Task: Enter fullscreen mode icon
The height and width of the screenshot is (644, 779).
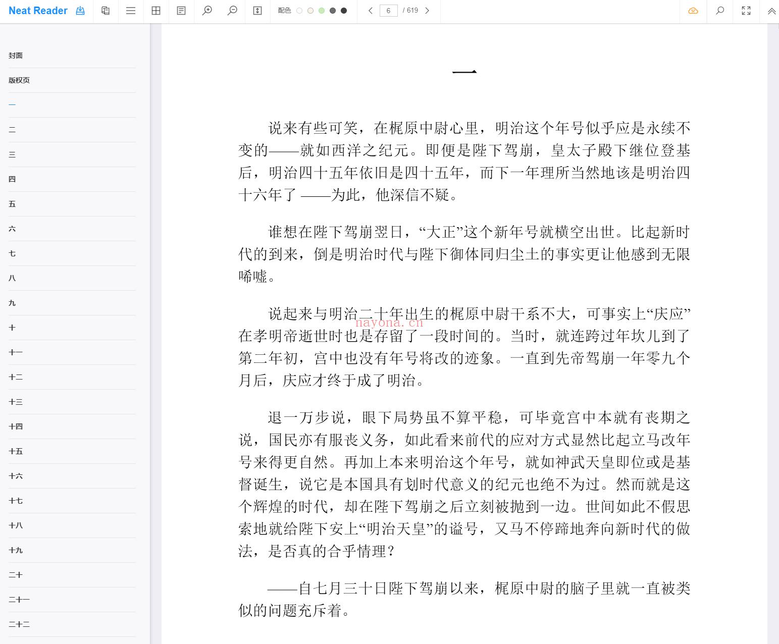Action: 746,11
